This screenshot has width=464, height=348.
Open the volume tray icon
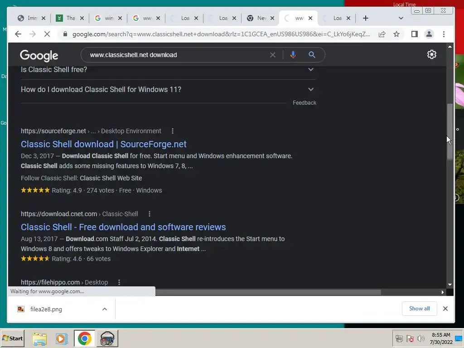coord(420,338)
